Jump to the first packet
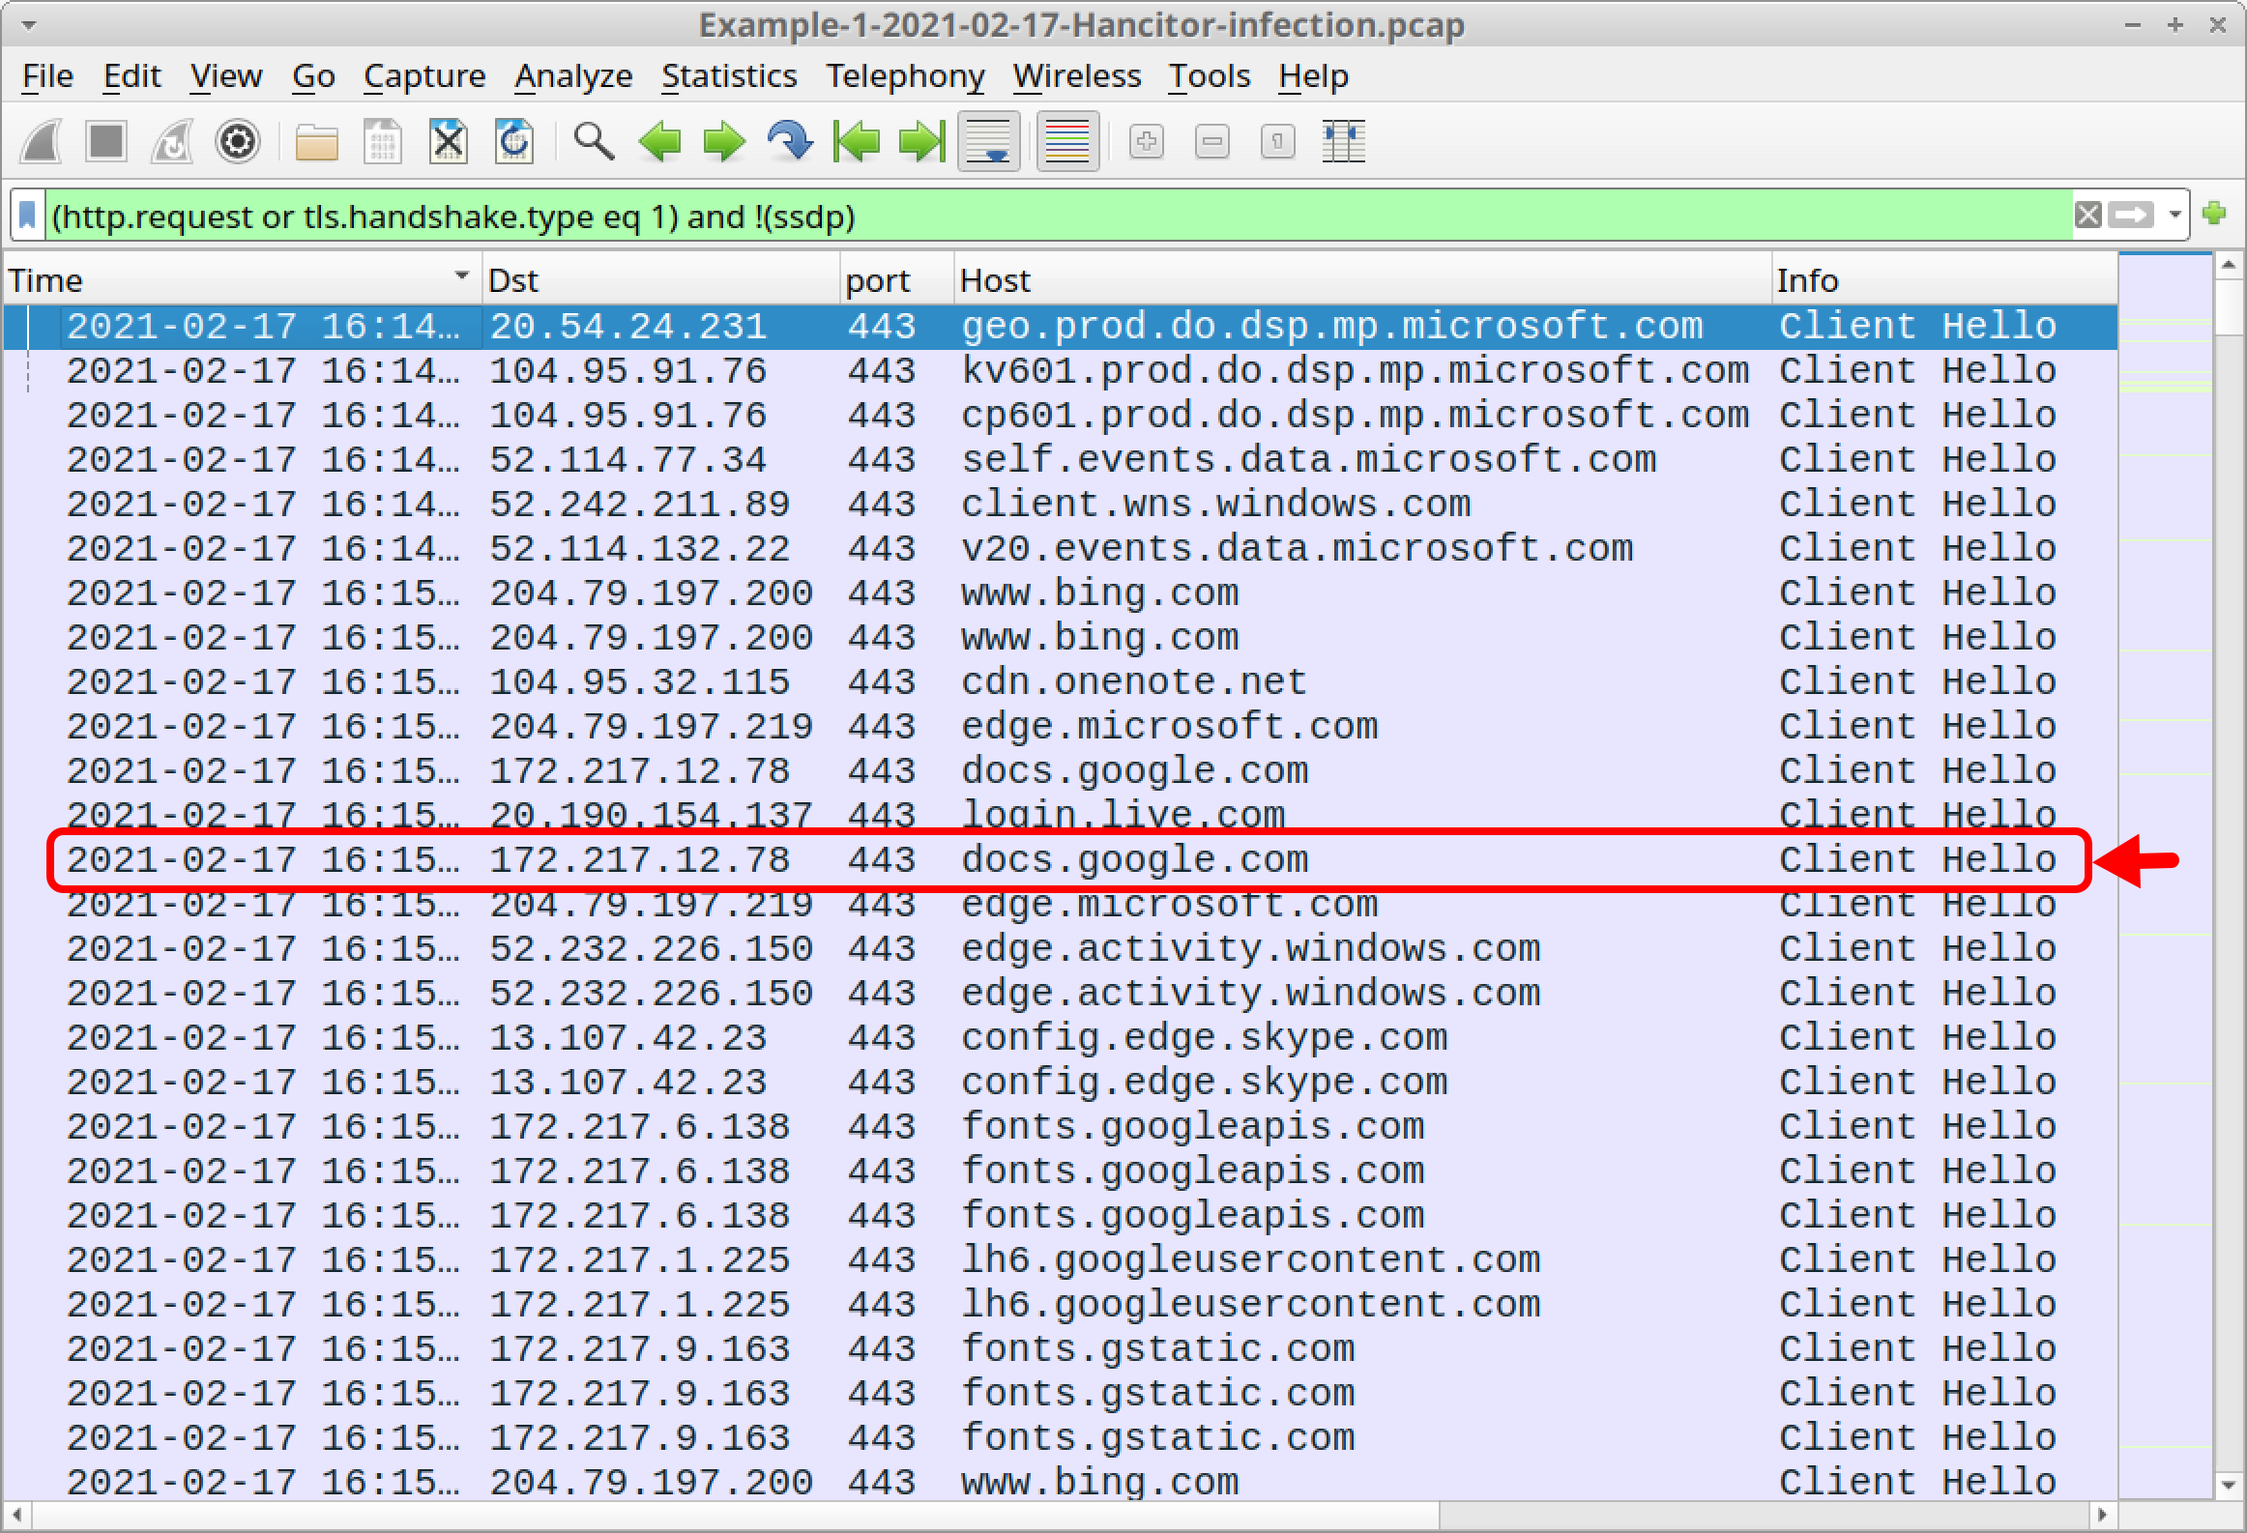The height and width of the screenshot is (1533, 2247). (x=856, y=142)
